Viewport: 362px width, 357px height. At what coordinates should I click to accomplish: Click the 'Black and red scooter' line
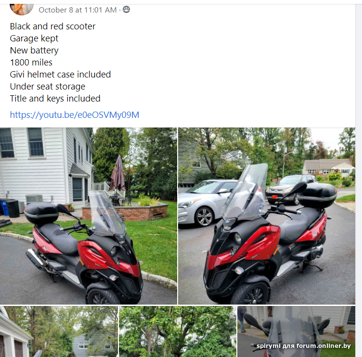pos(52,26)
